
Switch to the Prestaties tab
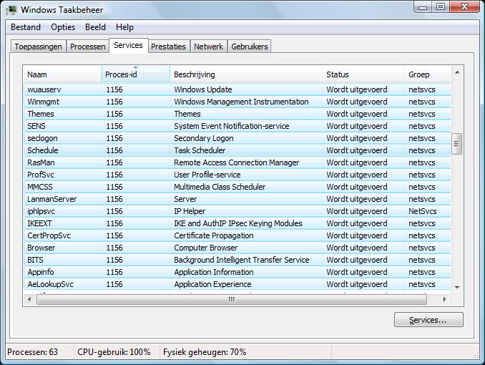point(168,47)
